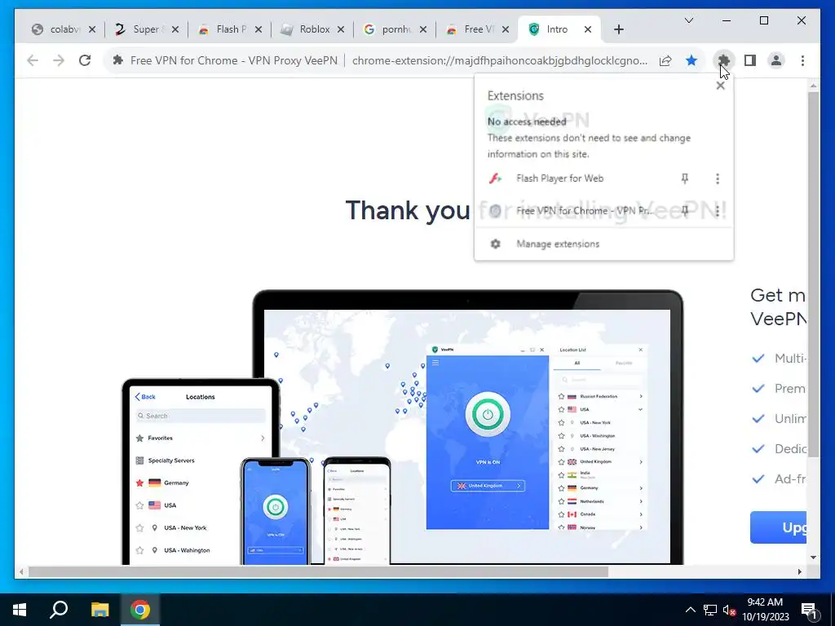Pin Free VPN for Chrome extension

coord(685,211)
